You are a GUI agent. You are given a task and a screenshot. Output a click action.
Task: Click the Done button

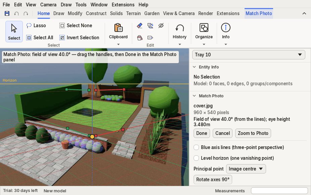point(202,133)
